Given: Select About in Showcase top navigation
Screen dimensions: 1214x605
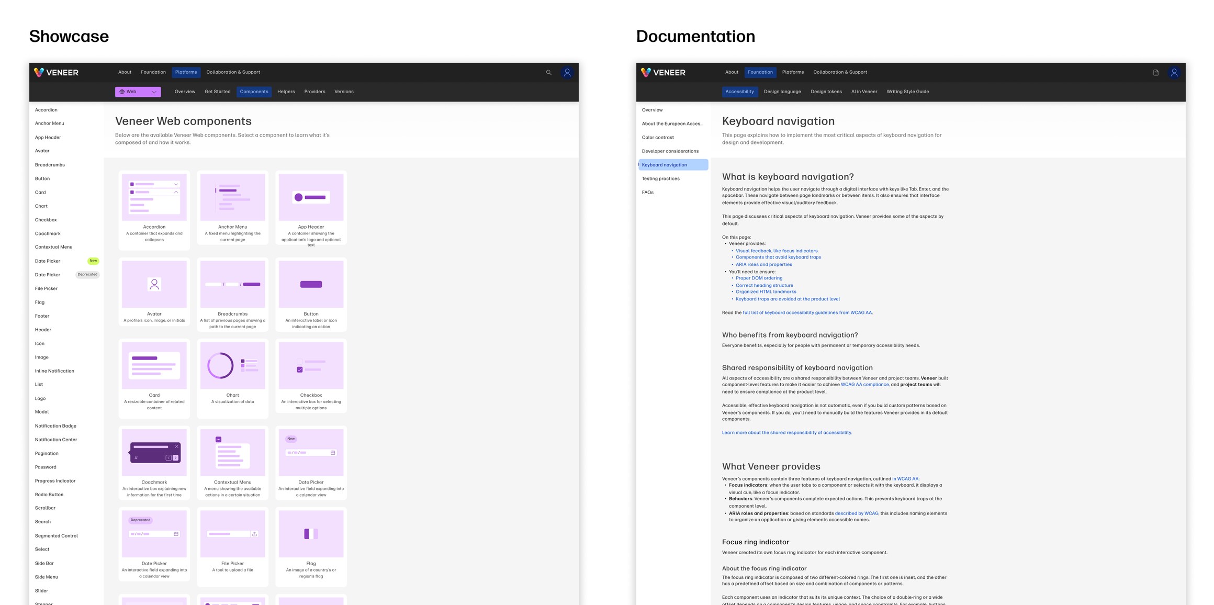Looking at the screenshot, I should click(x=125, y=72).
